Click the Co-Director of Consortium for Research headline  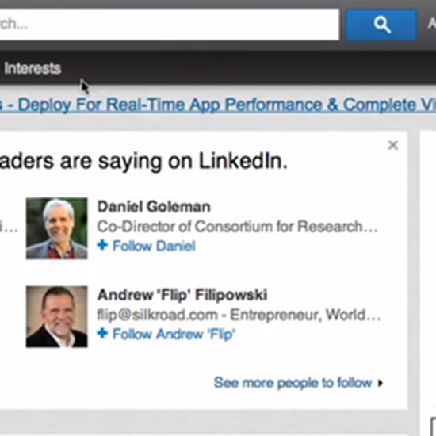point(238,227)
